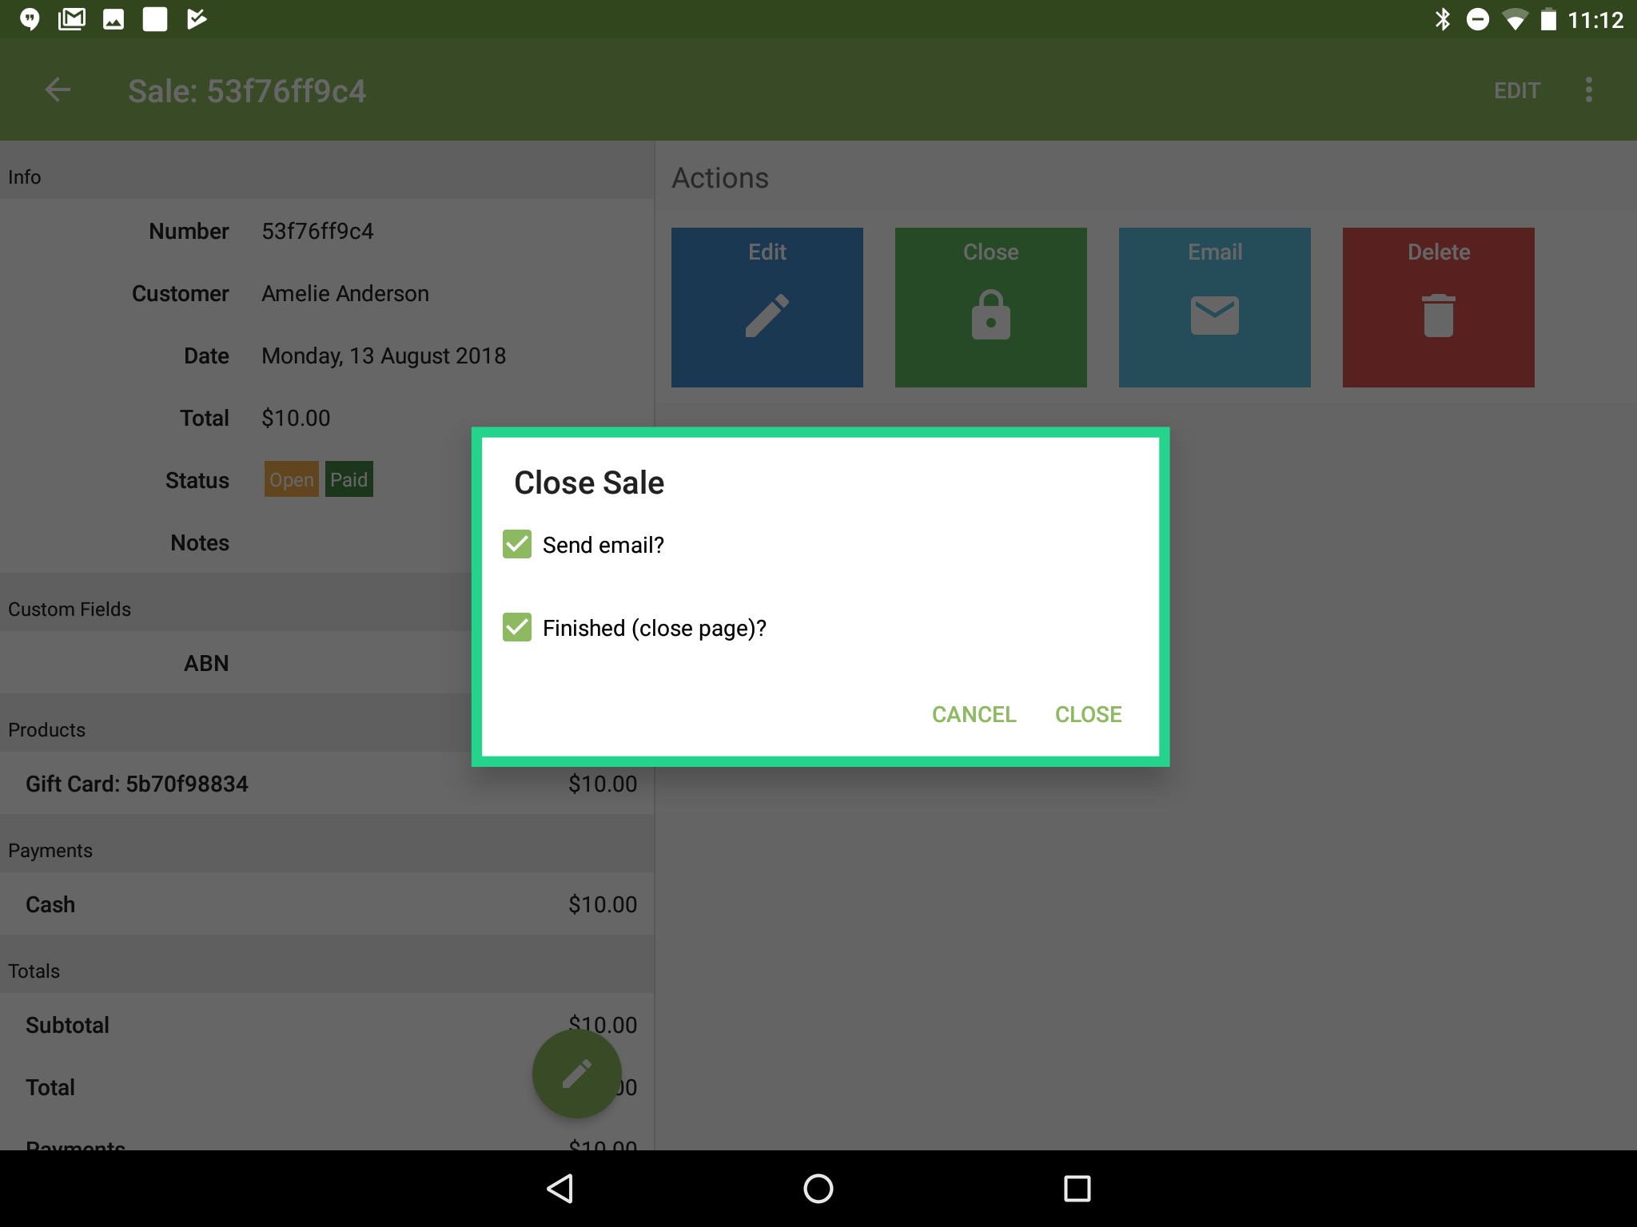Open the image notification icon
Screen dimensions: 1637x1227
114,19
